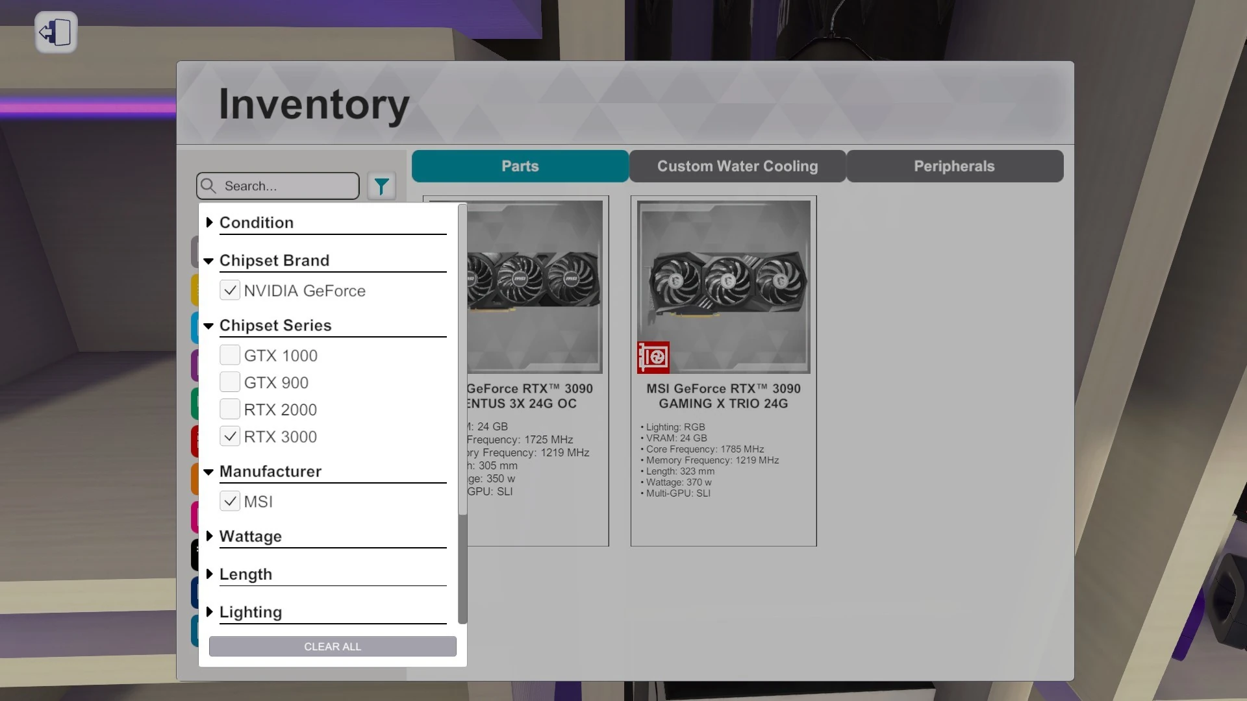Switch to Custom Water Cooling tab
This screenshot has width=1247, height=701.
click(737, 166)
